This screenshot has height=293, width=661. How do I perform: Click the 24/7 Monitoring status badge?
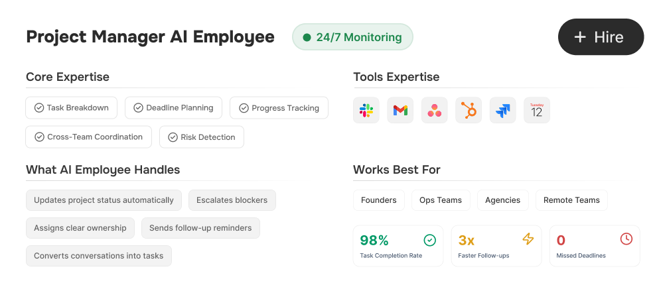pos(352,37)
